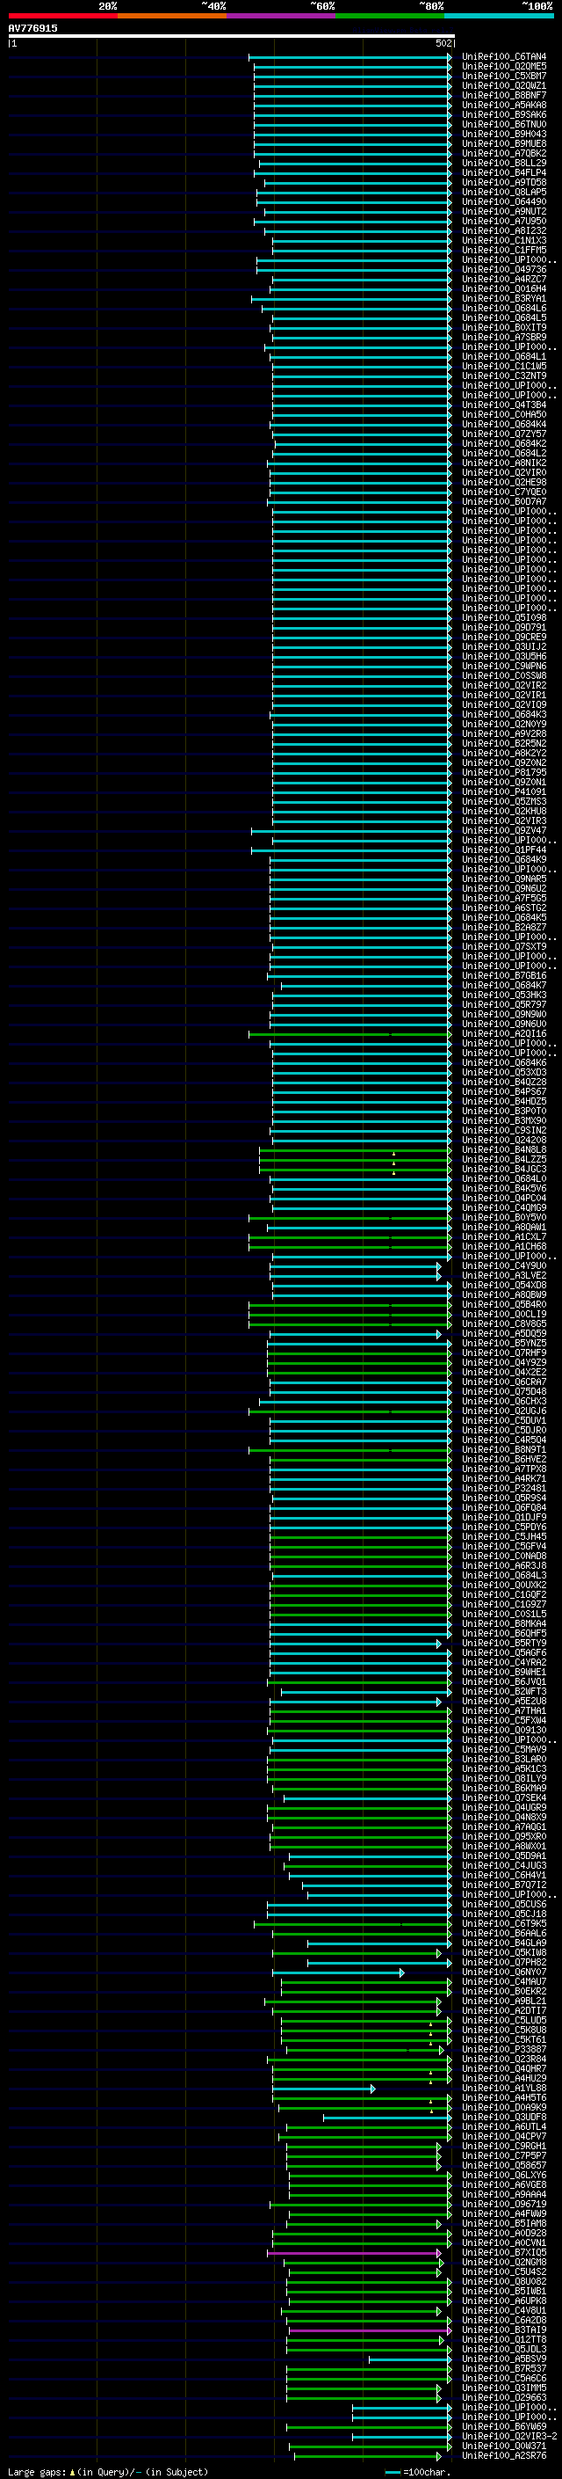The width and height of the screenshot is (562, 2479).
Task: Click the white query sequence bar
Action: (232, 37)
